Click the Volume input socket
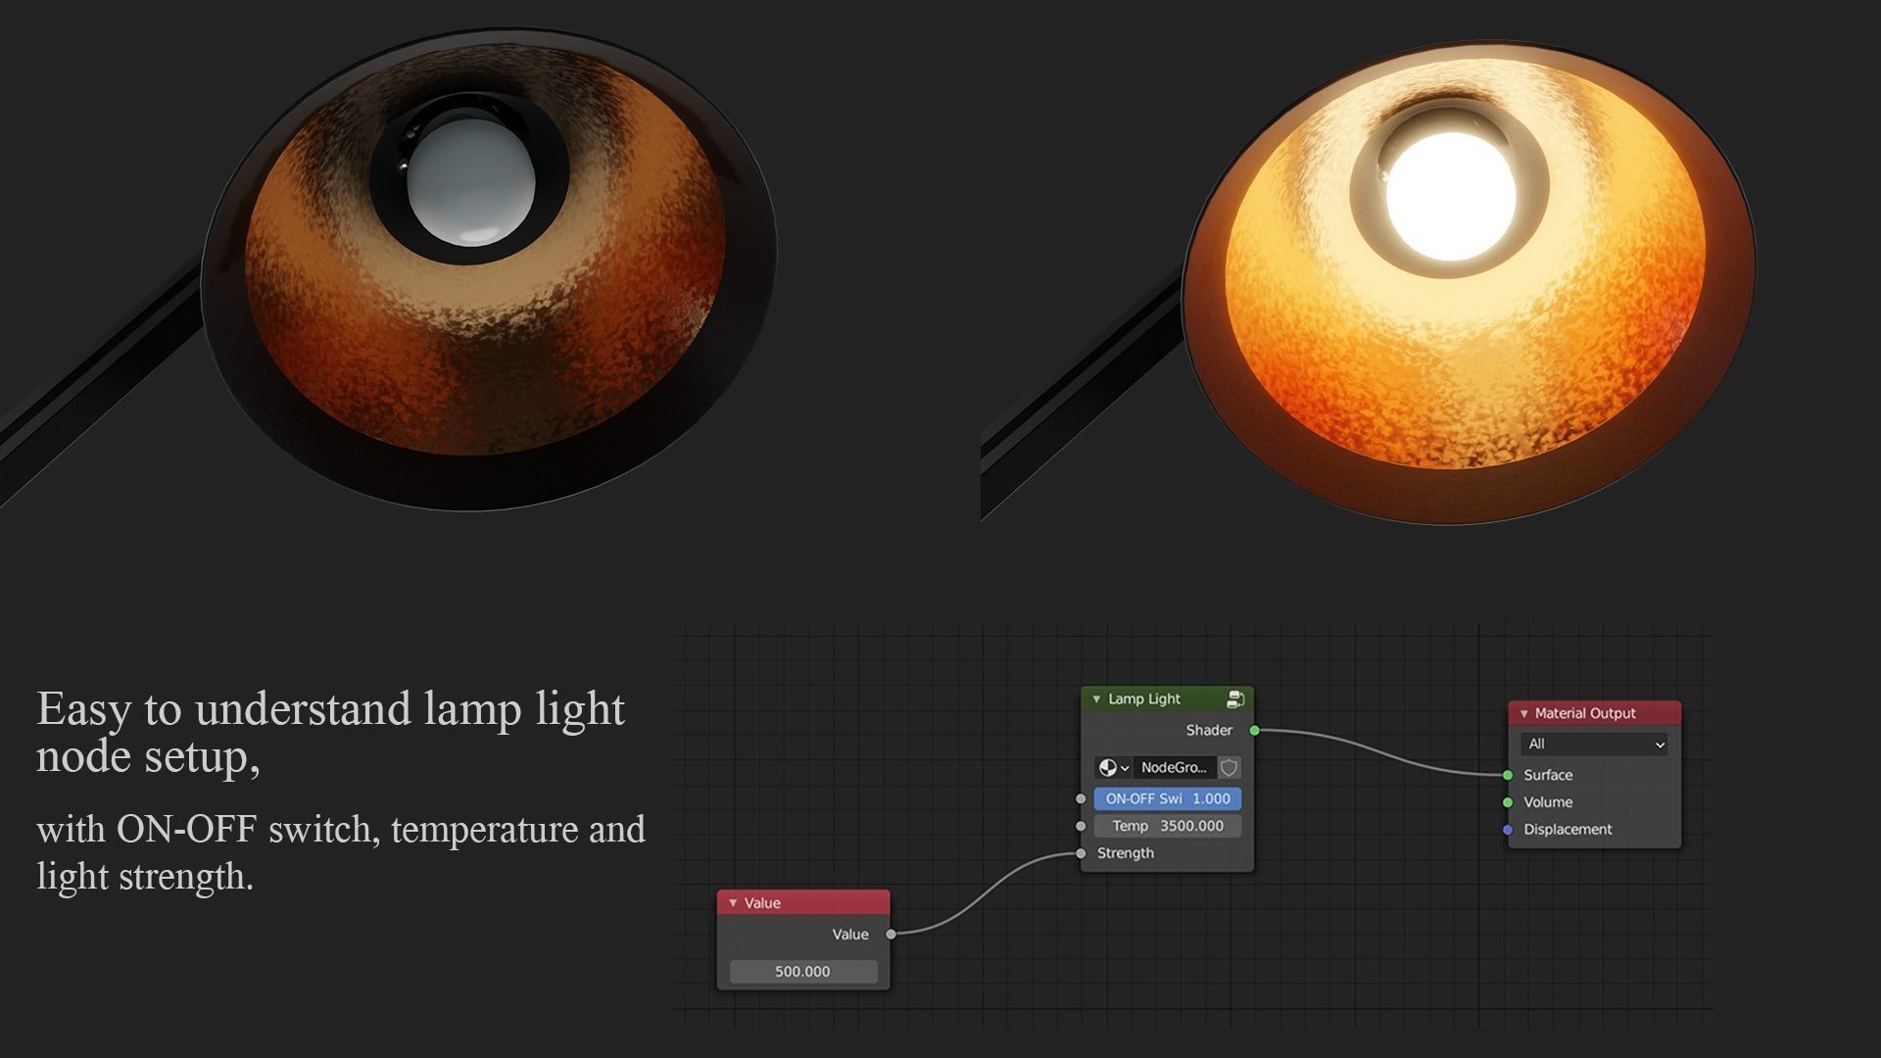 [1508, 802]
